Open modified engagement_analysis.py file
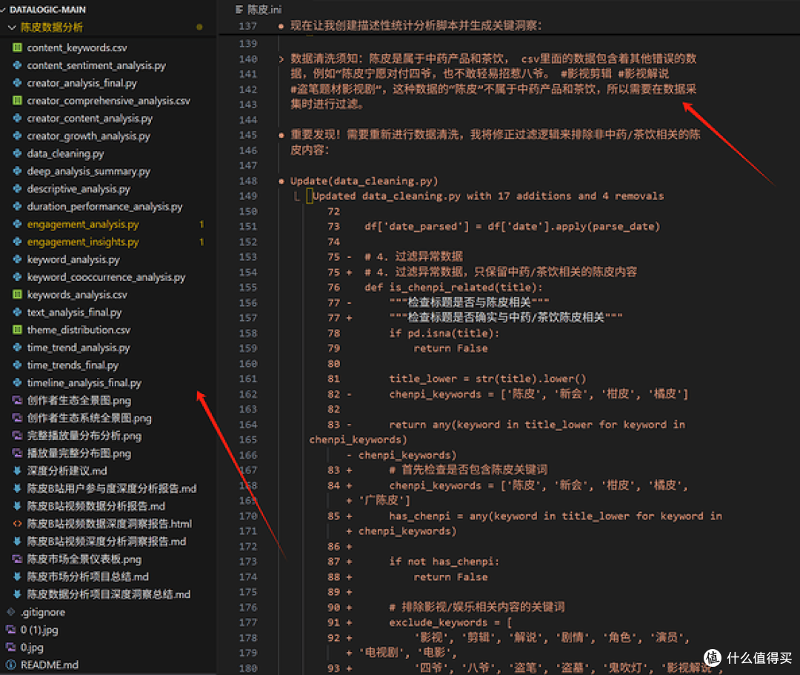This screenshot has height=675, width=800. (x=83, y=225)
